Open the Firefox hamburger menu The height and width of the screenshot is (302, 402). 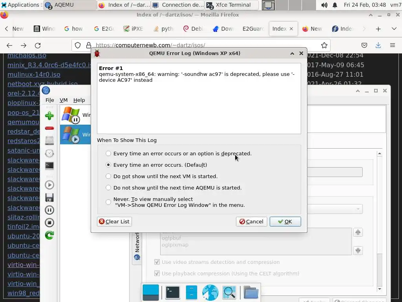(x=392, y=46)
